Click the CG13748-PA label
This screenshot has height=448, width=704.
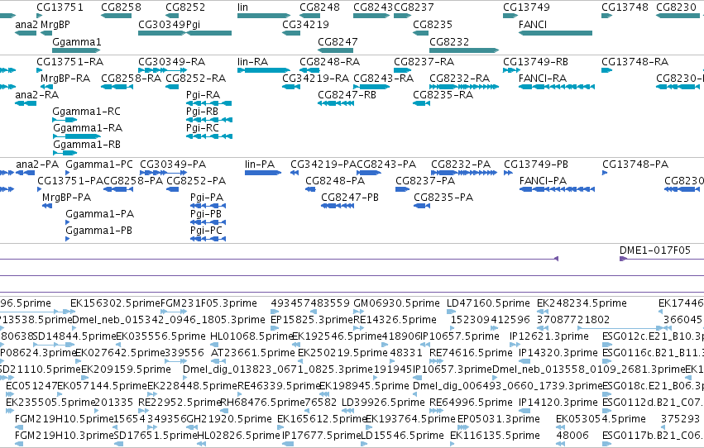[x=635, y=164]
